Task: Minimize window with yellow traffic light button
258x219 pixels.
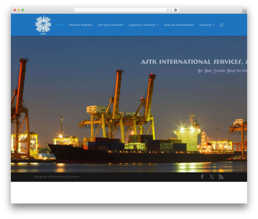Action: coord(19,10)
